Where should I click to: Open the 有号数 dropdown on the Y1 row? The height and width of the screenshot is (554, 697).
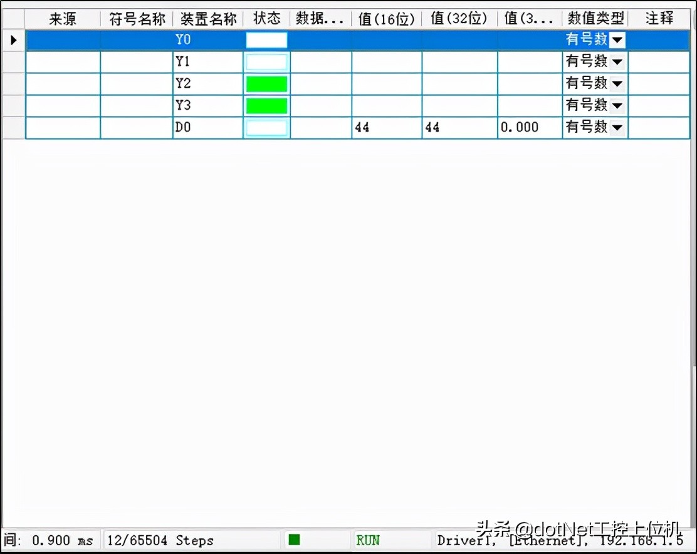point(617,61)
